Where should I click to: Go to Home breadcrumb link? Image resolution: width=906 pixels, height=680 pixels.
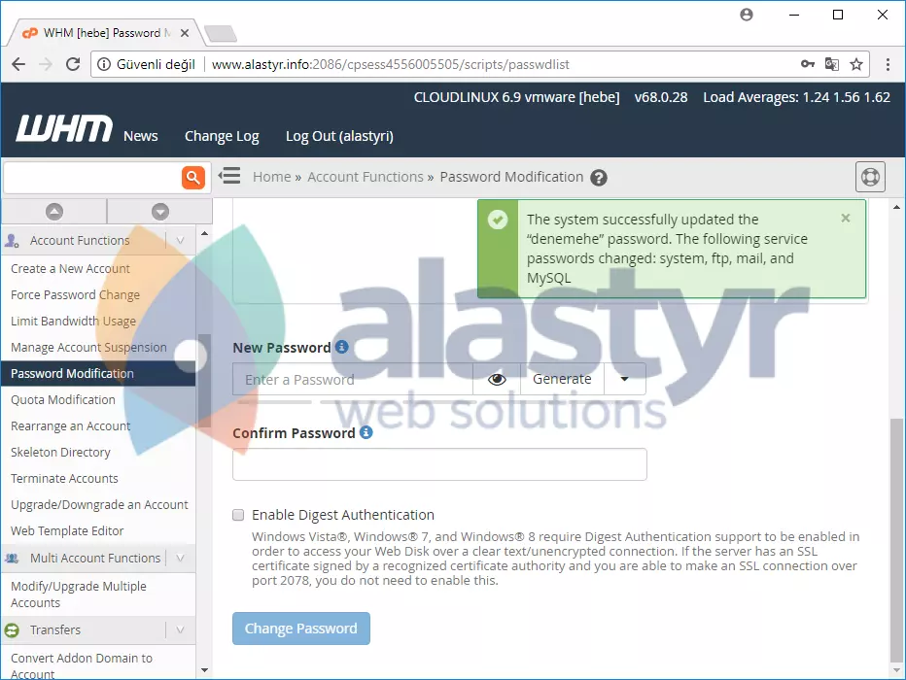click(x=271, y=177)
